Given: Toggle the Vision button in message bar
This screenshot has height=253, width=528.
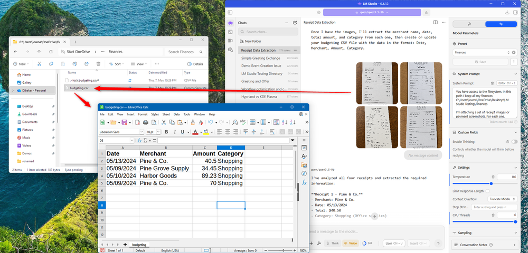Looking at the screenshot, I should click(351, 244).
